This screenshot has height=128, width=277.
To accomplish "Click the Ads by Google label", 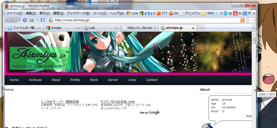I will tap(150, 112).
